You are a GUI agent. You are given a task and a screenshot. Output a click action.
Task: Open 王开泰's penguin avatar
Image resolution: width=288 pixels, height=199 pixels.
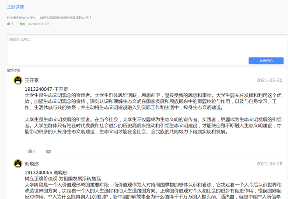click(18, 80)
